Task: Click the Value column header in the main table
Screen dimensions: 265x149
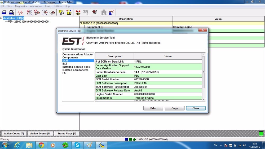Action: (x=218, y=19)
